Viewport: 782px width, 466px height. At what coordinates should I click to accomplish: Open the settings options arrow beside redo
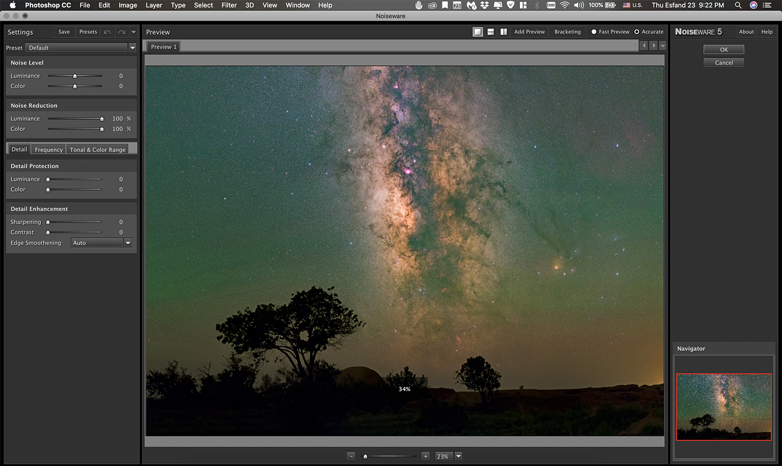pos(134,32)
